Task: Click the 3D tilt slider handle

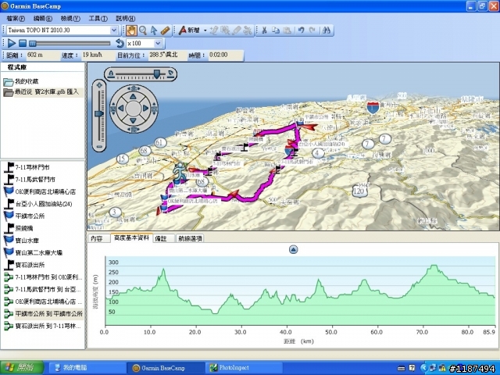Action: tap(156, 74)
